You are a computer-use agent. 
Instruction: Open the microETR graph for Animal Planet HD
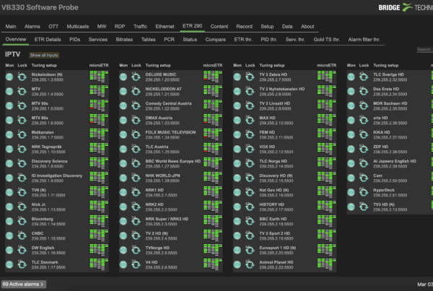click(x=327, y=264)
